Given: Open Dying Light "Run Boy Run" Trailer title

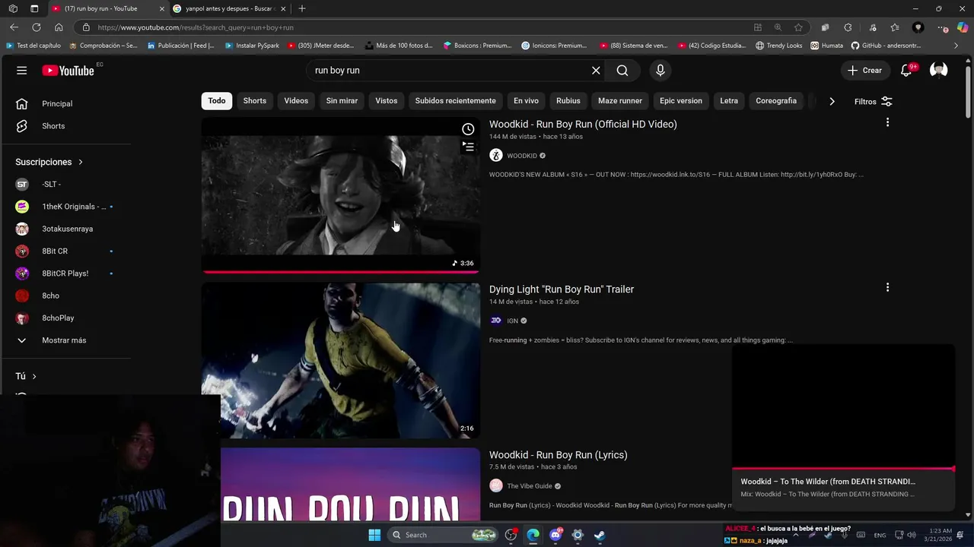Looking at the screenshot, I should (562, 289).
